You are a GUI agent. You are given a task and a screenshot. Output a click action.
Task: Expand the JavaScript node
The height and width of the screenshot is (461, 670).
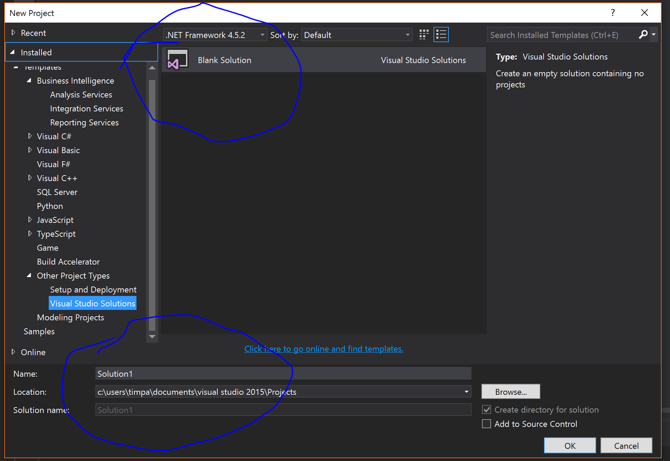click(x=30, y=220)
